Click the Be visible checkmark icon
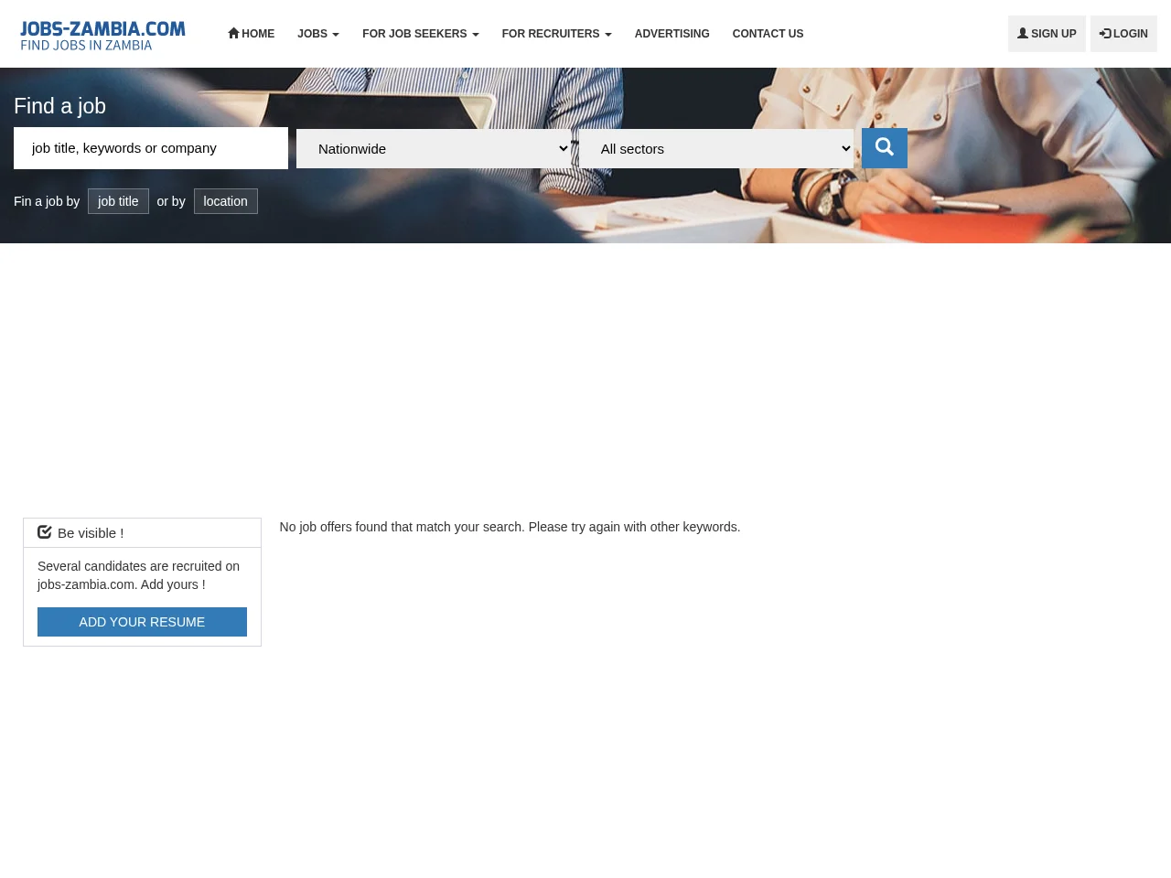Image resolution: width=1171 pixels, height=878 pixels. [x=44, y=532]
